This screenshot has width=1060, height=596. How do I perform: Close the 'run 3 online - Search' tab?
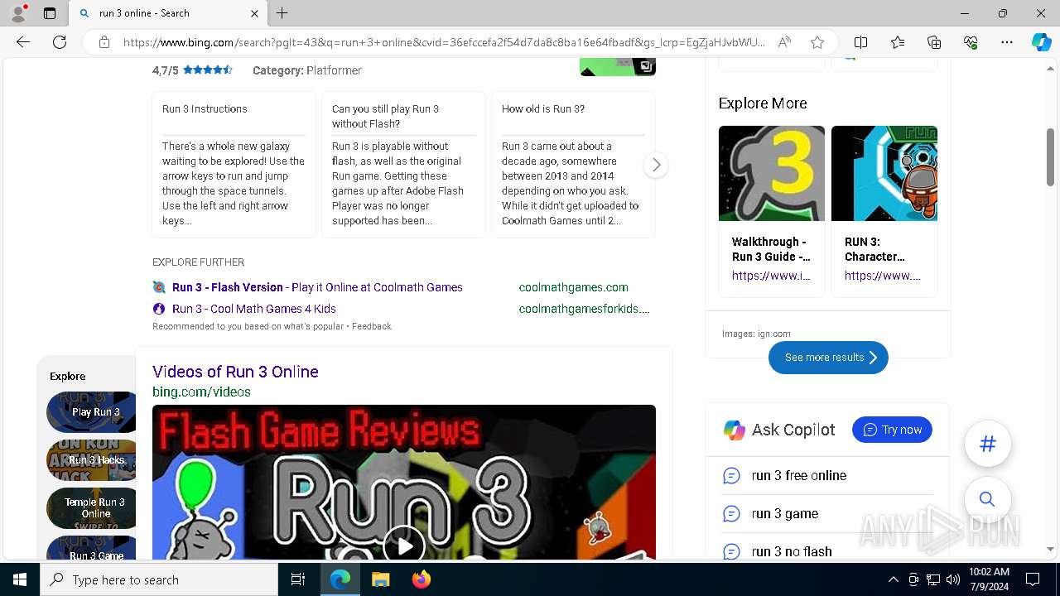(x=254, y=13)
